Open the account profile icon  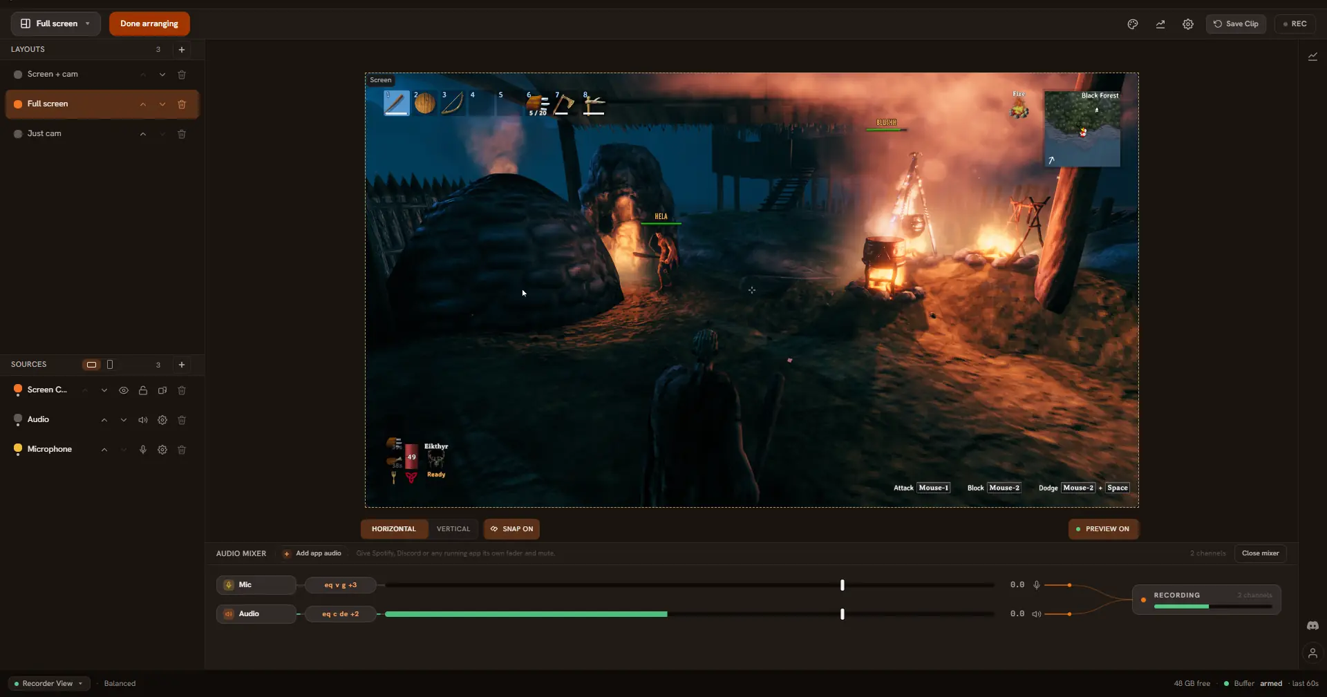(x=1312, y=653)
